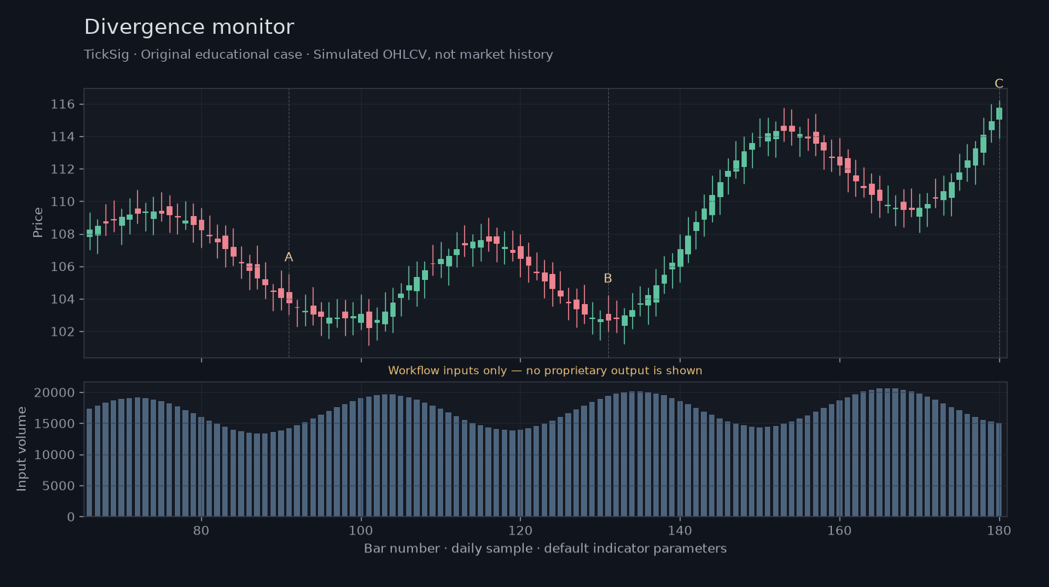Click the "Price" axis title
Screen dimensions: 1049x587
click(x=38, y=222)
